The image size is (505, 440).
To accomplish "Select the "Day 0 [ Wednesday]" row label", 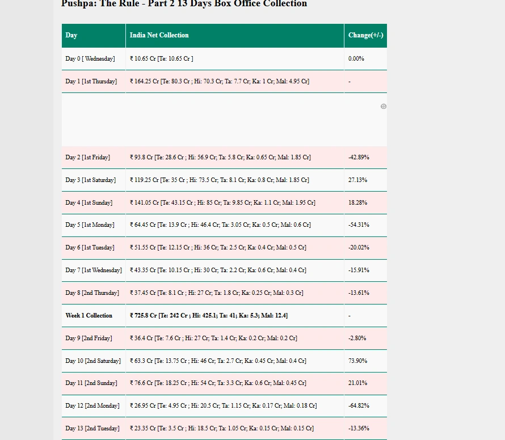I will pyautogui.click(x=90, y=59).
